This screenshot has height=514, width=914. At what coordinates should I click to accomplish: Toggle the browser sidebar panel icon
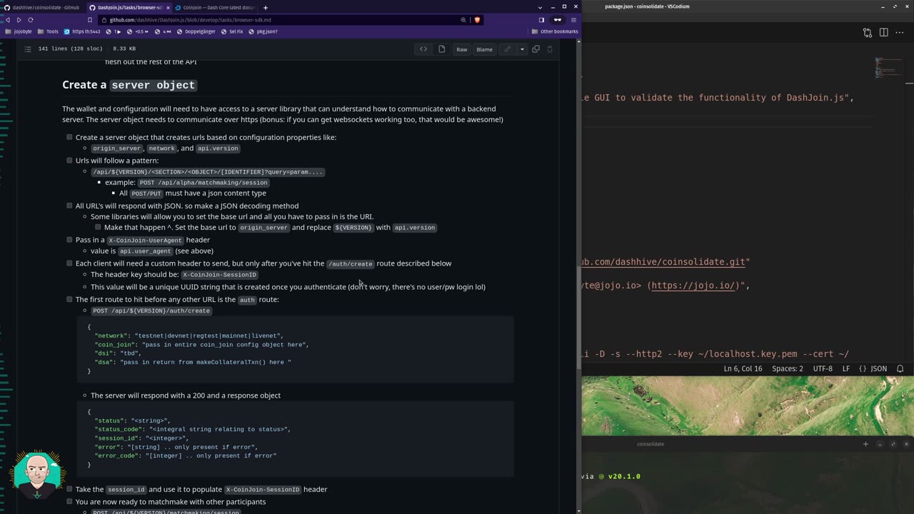tap(541, 20)
